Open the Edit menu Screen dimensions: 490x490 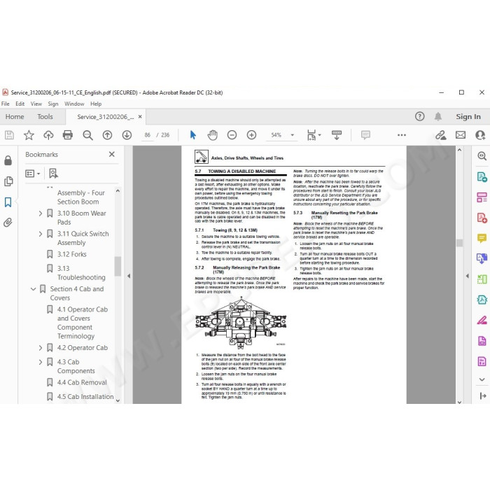(20, 104)
